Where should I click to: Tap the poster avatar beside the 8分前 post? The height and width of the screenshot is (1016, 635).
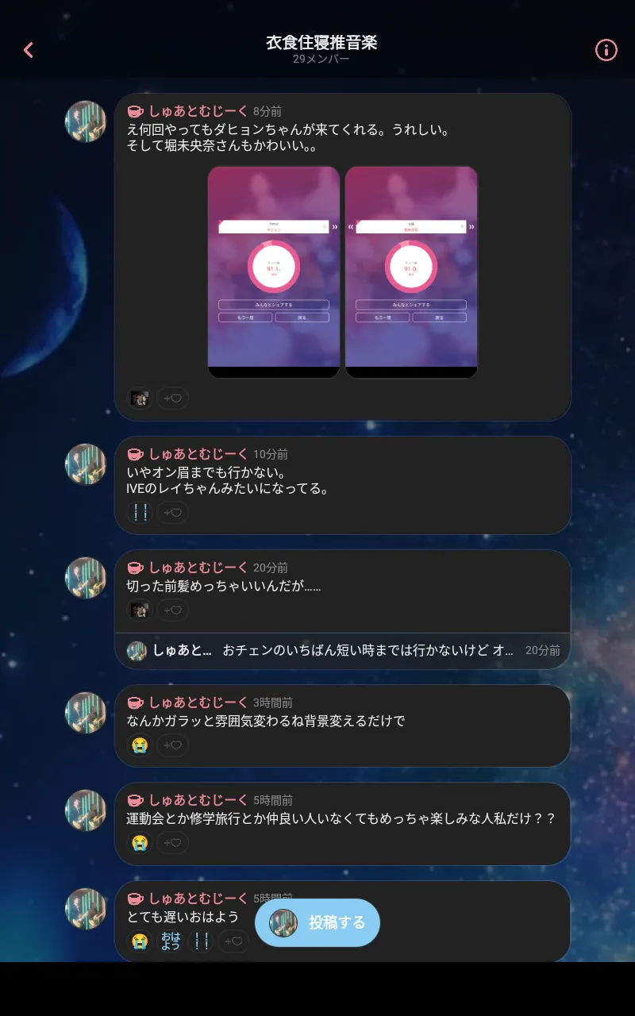pyautogui.click(x=86, y=121)
